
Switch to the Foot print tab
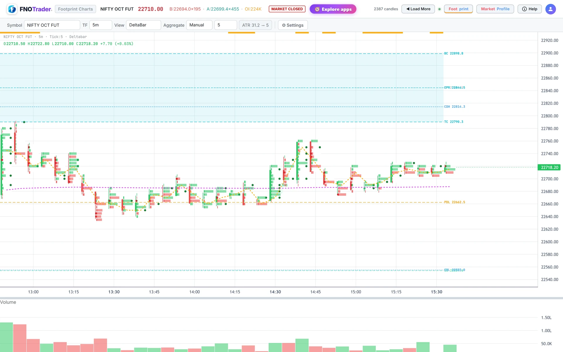[x=458, y=9]
